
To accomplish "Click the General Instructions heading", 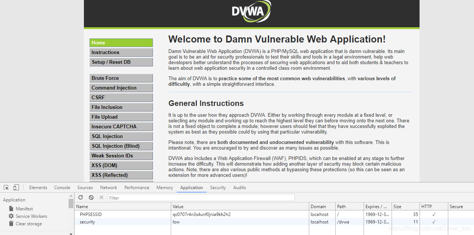I will coord(206,103).
